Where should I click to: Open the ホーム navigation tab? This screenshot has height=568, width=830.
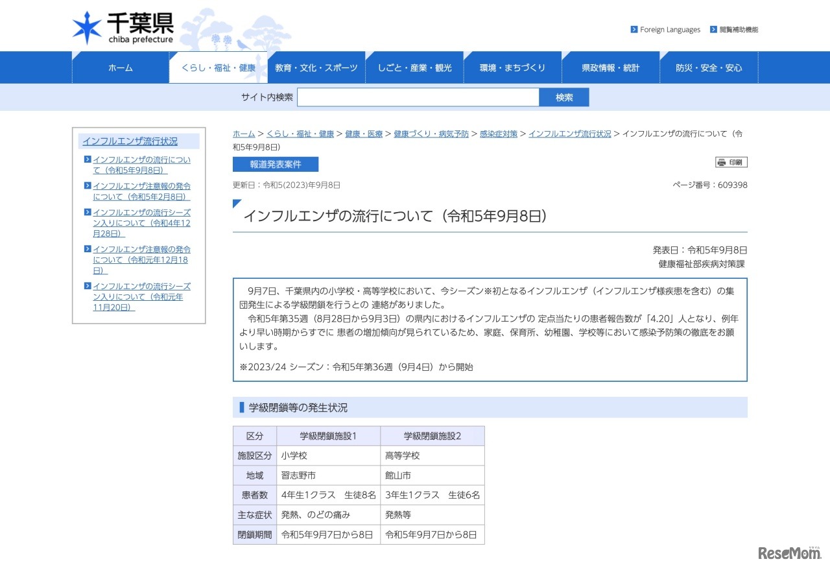(121, 67)
